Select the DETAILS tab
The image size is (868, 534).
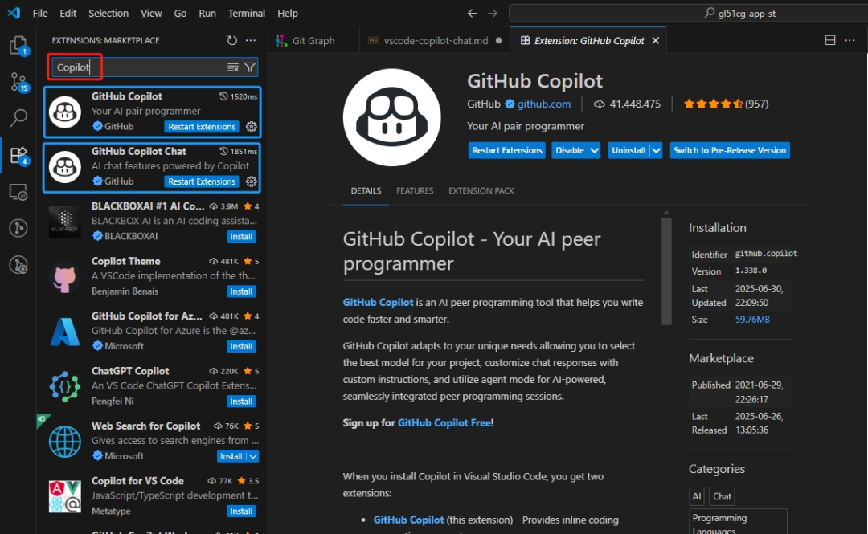(x=366, y=191)
